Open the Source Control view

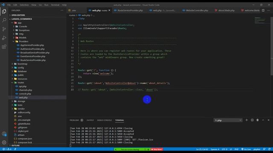click(x=4, y=29)
